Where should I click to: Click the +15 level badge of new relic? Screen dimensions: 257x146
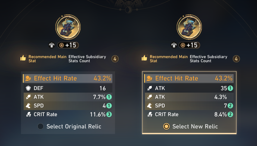coord(189,45)
